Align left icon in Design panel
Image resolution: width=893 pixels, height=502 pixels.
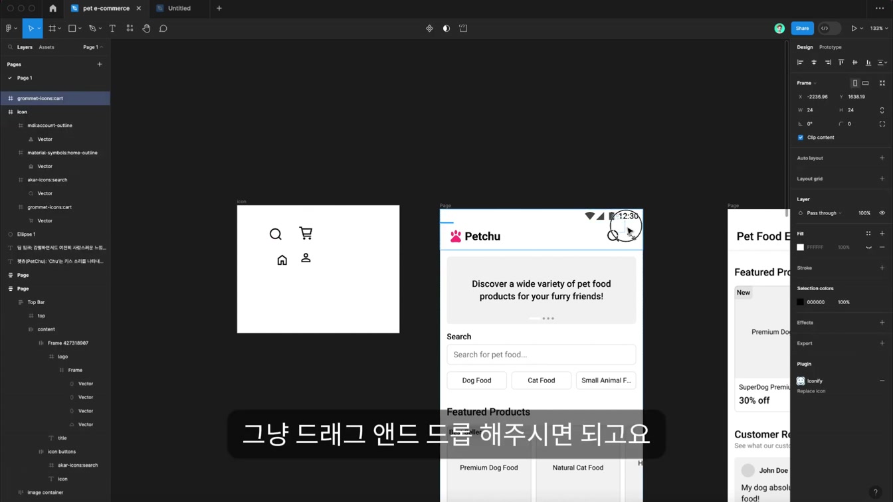(800, 62)
